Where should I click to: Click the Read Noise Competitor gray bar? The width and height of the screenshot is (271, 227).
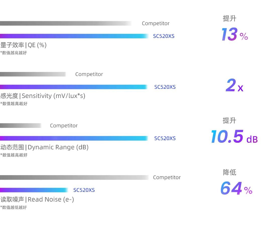point(74,177)
